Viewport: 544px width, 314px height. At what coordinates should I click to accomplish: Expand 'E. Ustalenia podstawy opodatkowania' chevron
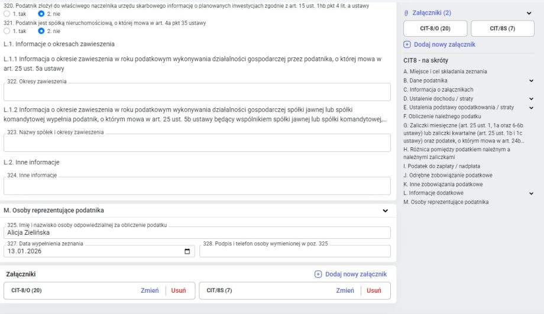(531, 108)
